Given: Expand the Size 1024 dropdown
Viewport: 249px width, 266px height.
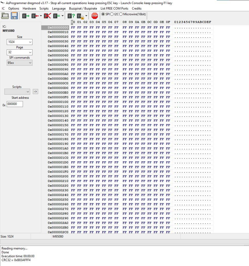Looking at the screenshot, I should [20, 42].
